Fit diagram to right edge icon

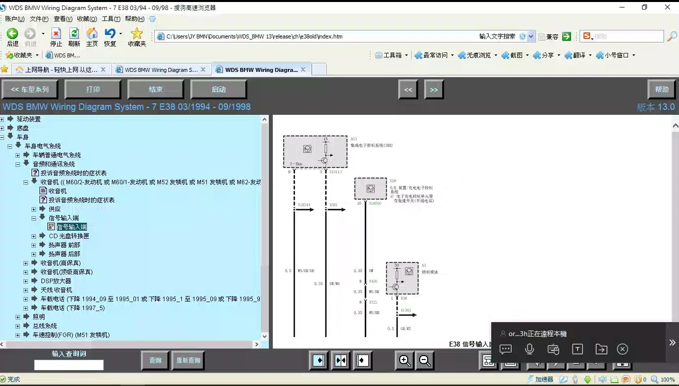(x=318, y=361)
